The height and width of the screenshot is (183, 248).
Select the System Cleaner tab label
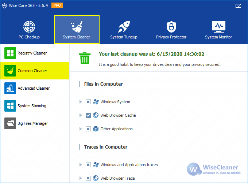click(x=77, y=37)
